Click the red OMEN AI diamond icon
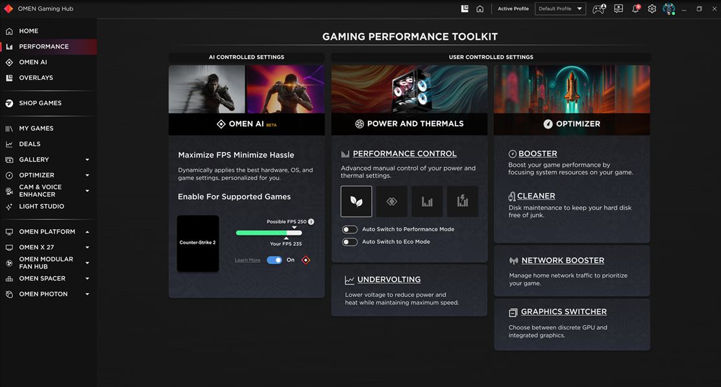The height and width of the screenshot is (387, 721). pyautogui.click(x=306, y=260)
